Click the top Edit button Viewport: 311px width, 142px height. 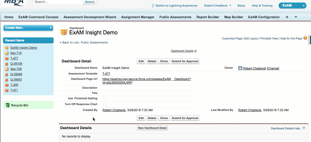click(141, 61)
